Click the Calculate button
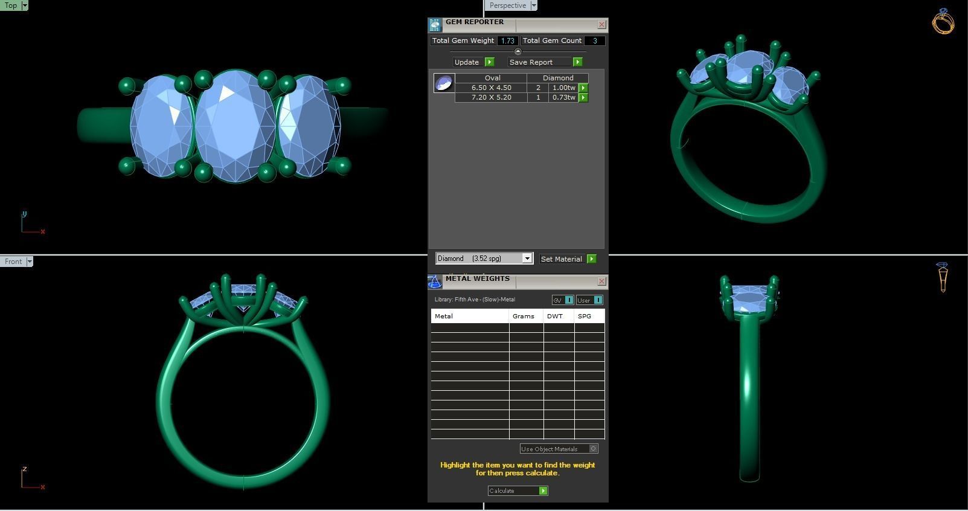This screenshot has width=968, height=511. tap(518, 490)
